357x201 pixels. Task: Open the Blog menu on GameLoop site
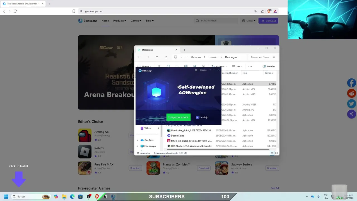pos(149,21)
